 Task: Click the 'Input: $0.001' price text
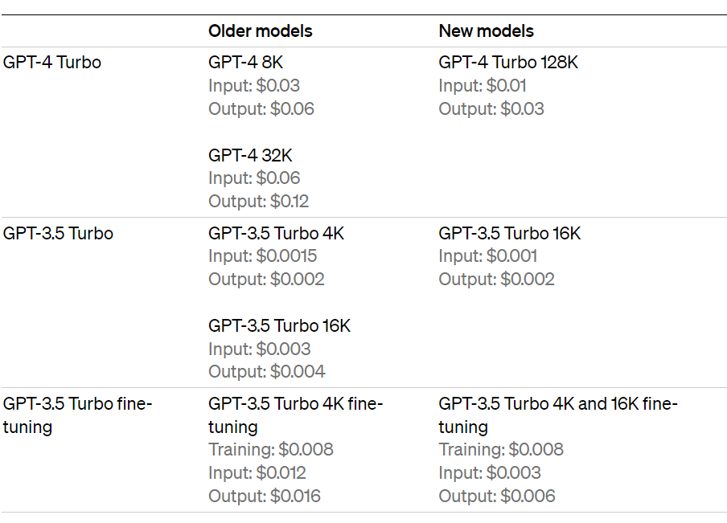[x=487, y=256]
